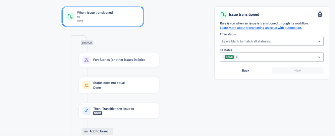Screen dimensions: 335x136
Task: Click the transition action icon
Action: (x=87, y=111)
